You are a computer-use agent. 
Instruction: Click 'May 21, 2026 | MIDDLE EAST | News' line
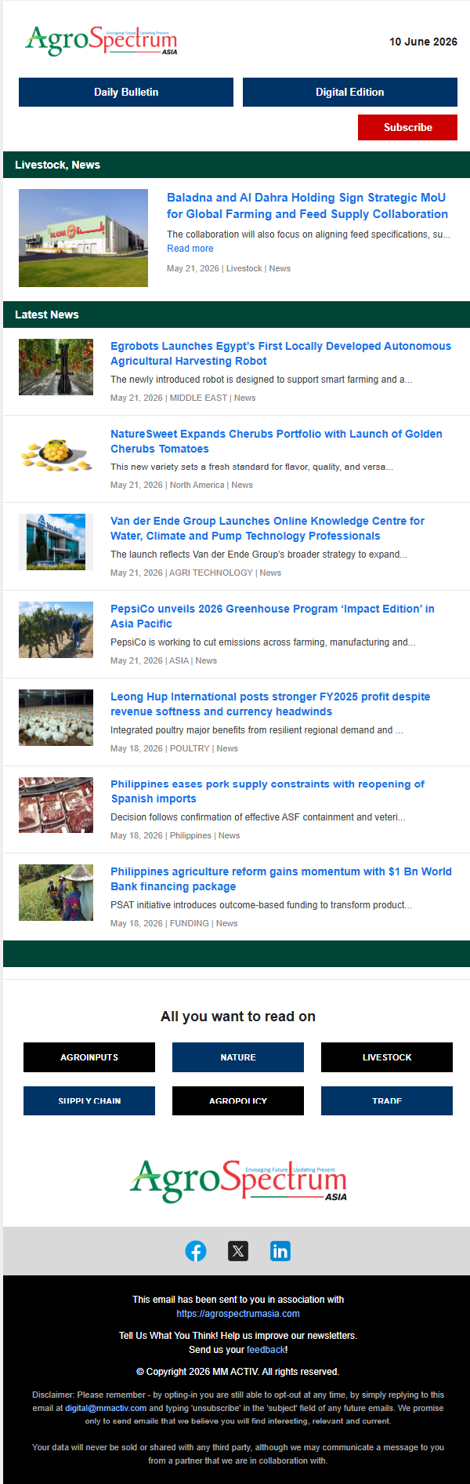tap(183, 398)
